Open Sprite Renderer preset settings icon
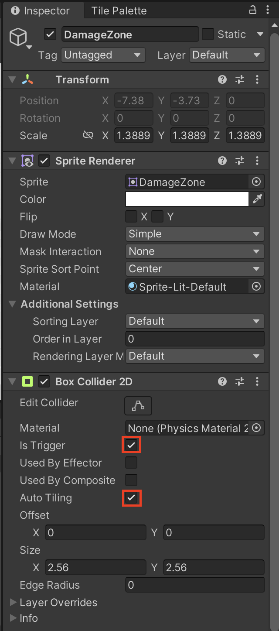 (240, 161)
